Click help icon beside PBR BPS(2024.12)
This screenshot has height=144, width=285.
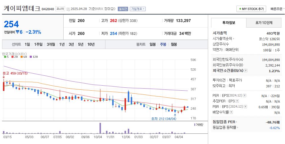point(246,107)
